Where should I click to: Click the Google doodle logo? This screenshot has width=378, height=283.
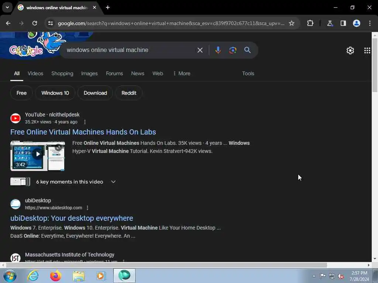point(26,50)
